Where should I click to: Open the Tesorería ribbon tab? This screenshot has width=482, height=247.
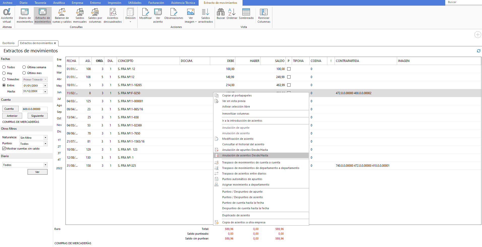point(40,3)
